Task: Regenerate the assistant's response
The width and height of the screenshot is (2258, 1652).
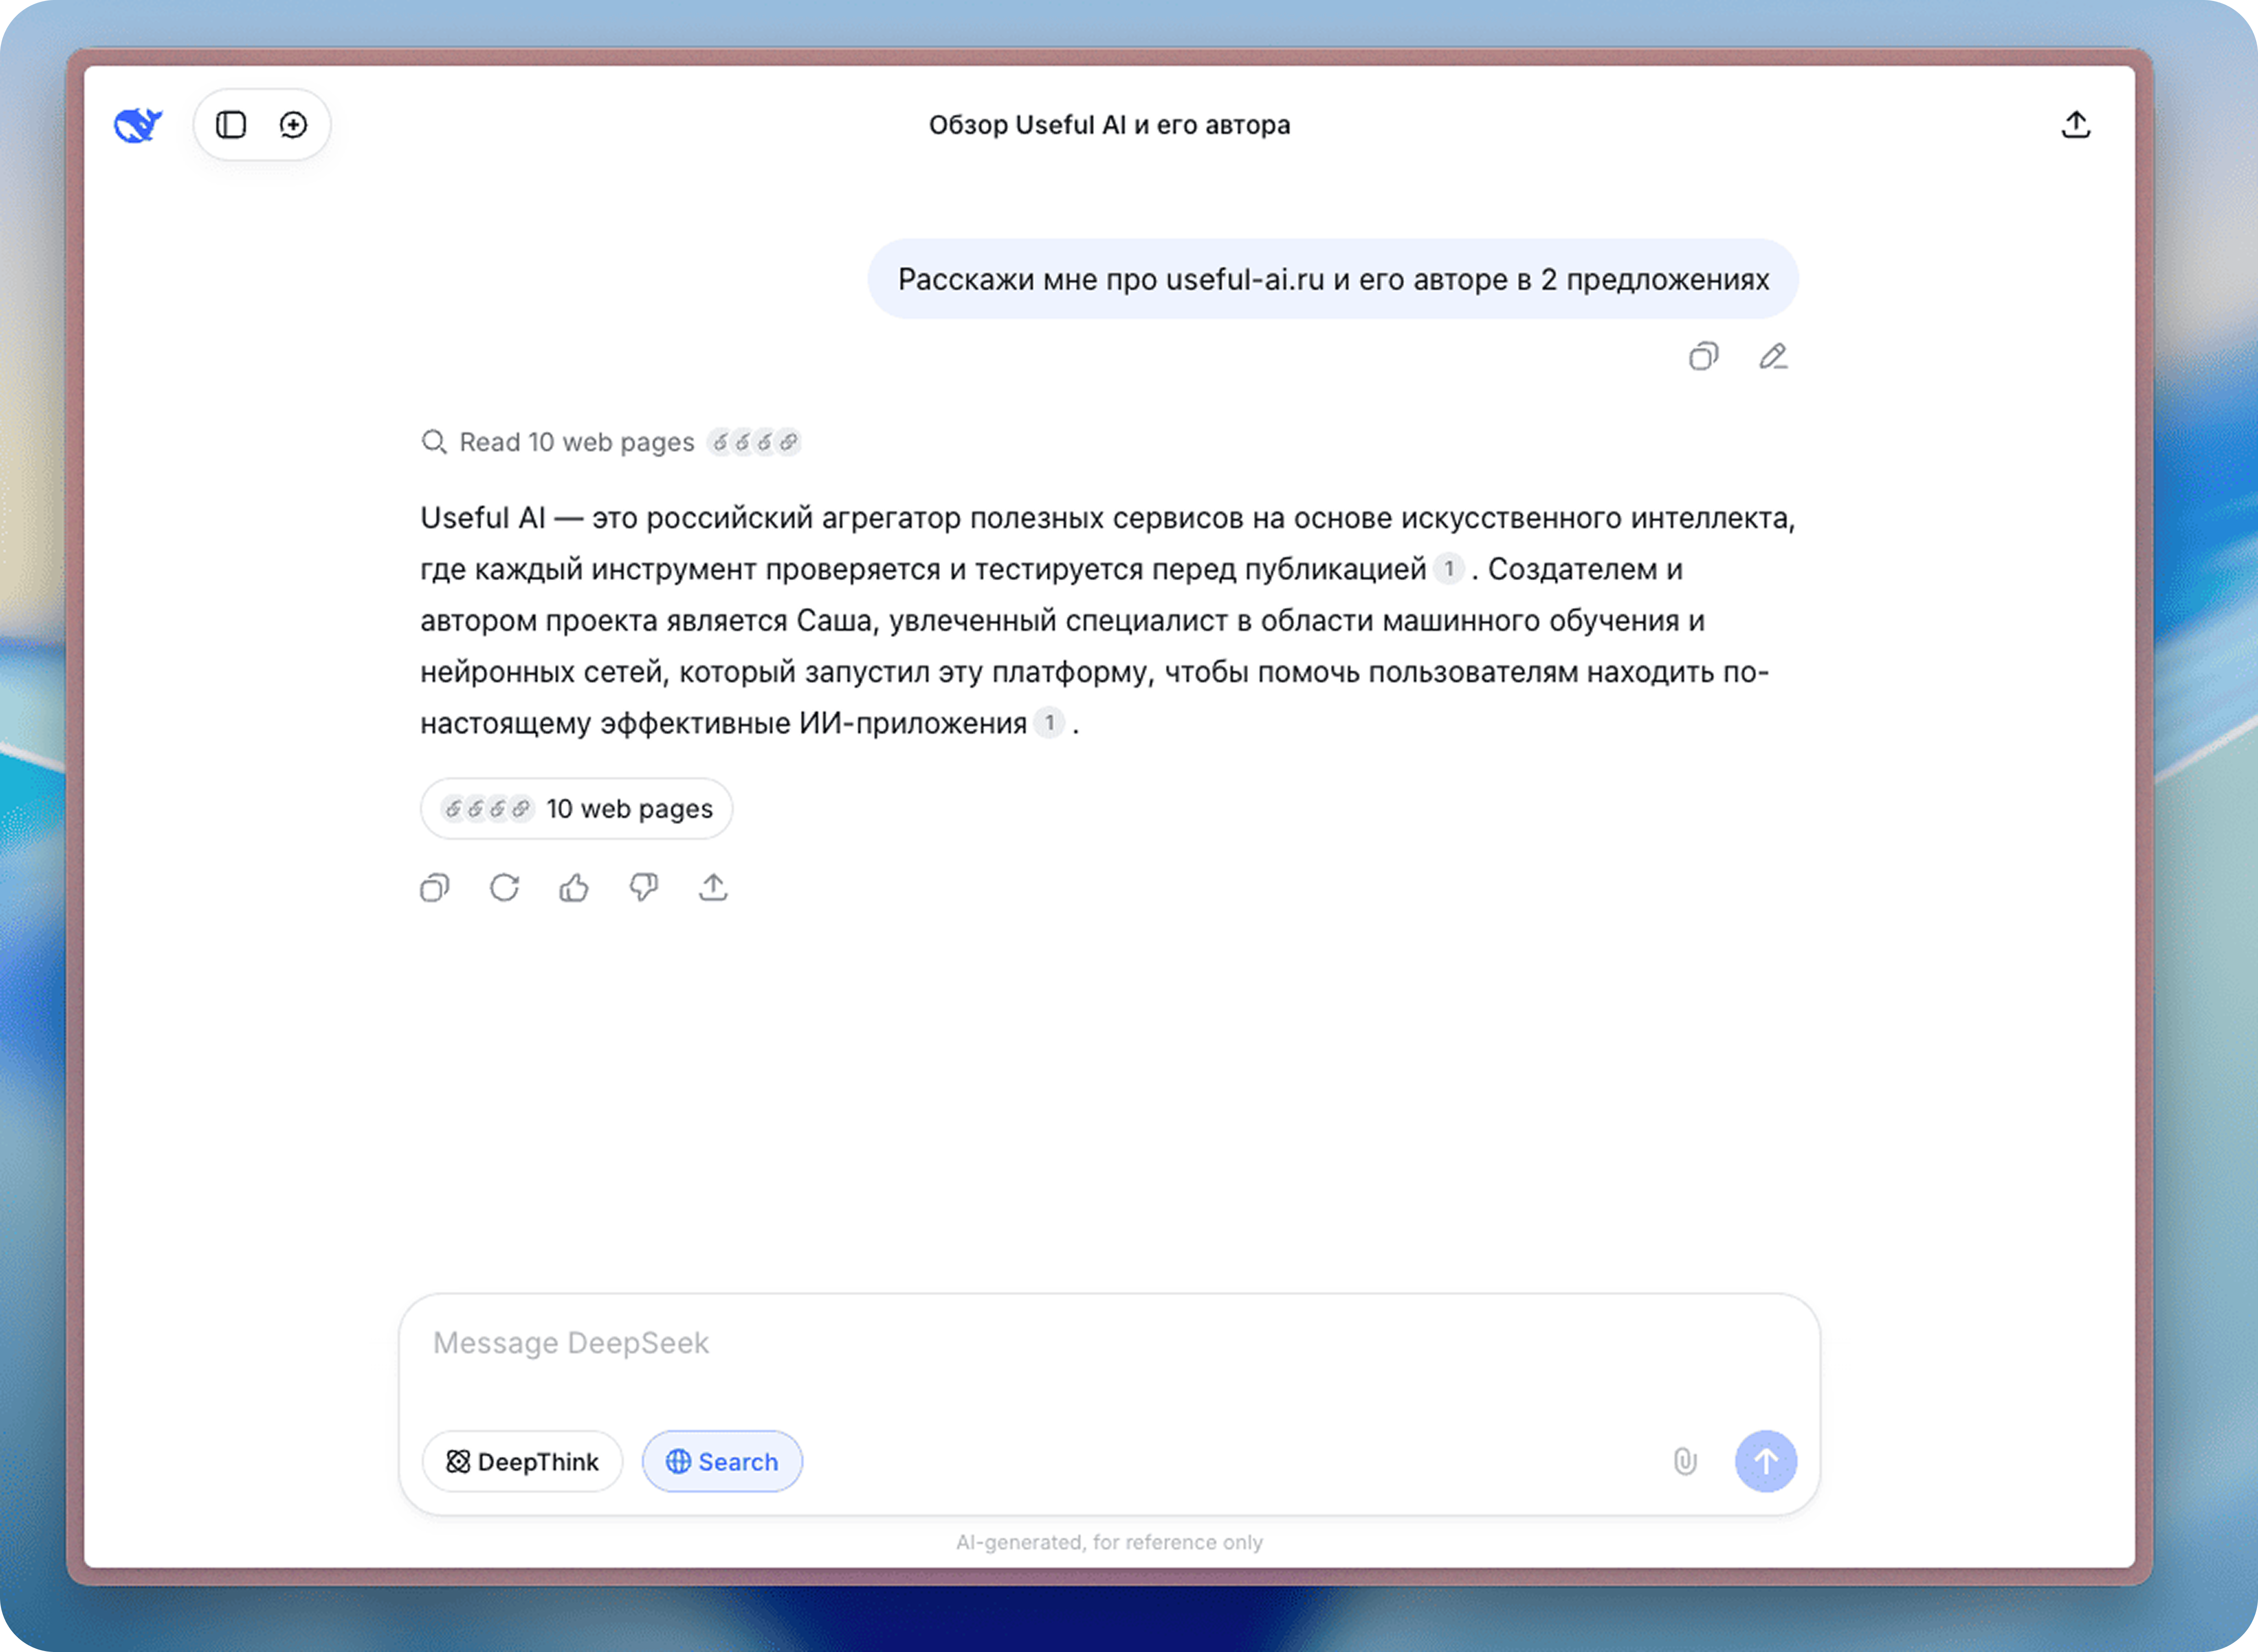Action: [504, 887]
